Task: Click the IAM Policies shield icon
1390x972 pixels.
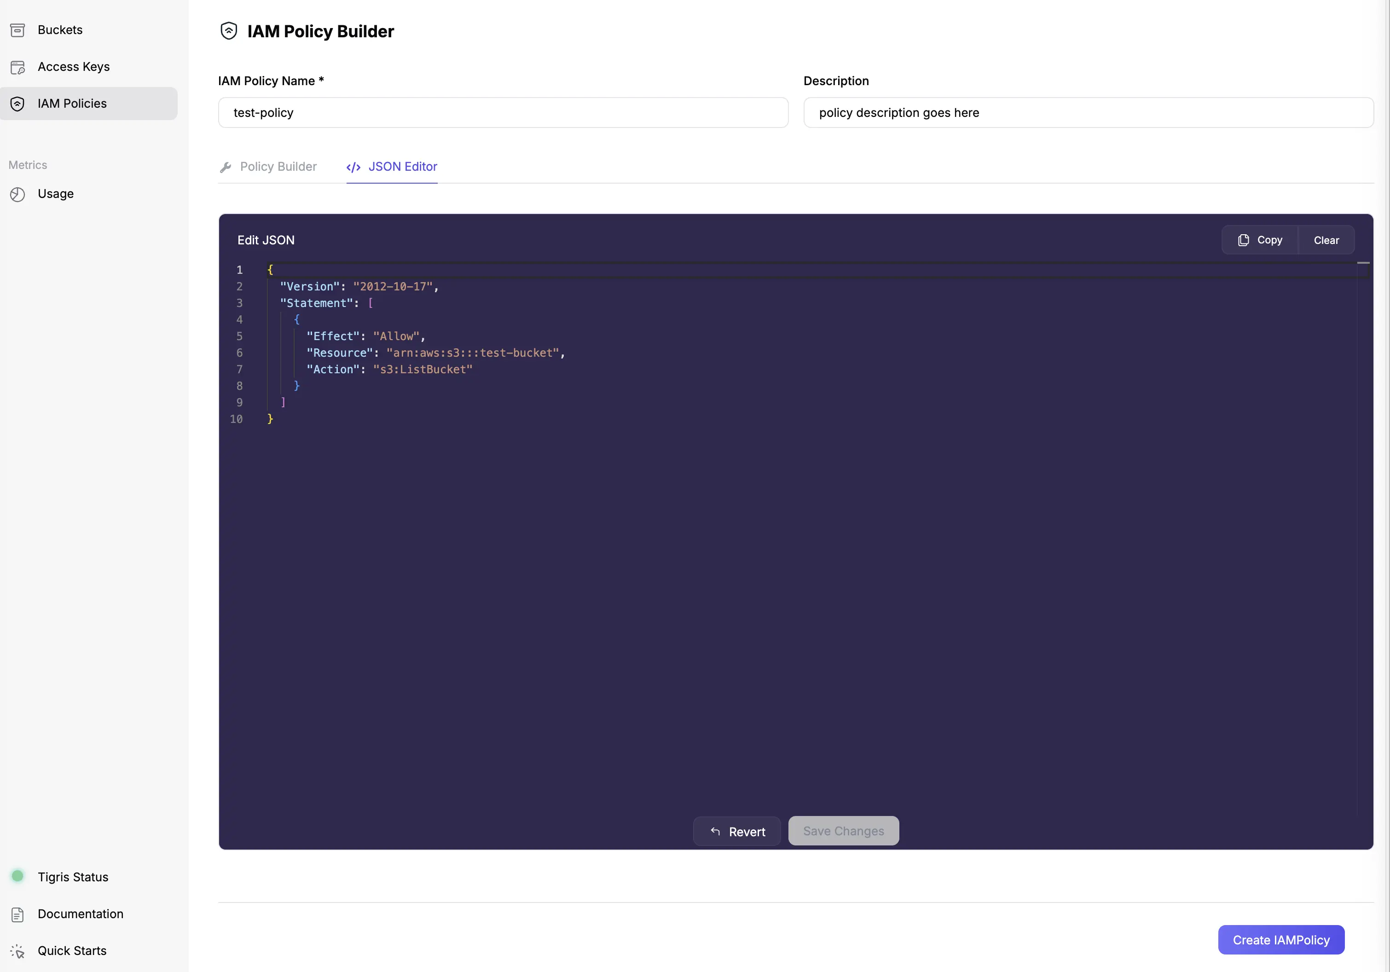Action: [x=17, y=104]
